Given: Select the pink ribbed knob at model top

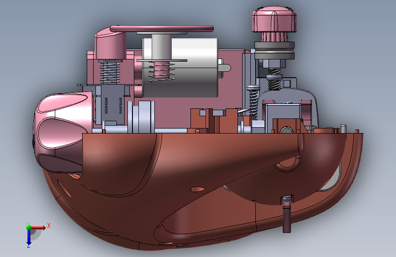Looking at the screenshot, I should pyautogui.click(x=274, y=20).
